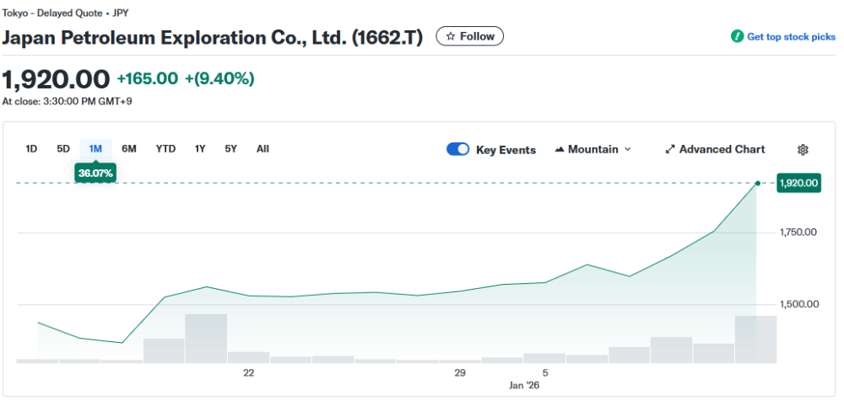Select the 5D time range tab

click(x=63, y=149)
